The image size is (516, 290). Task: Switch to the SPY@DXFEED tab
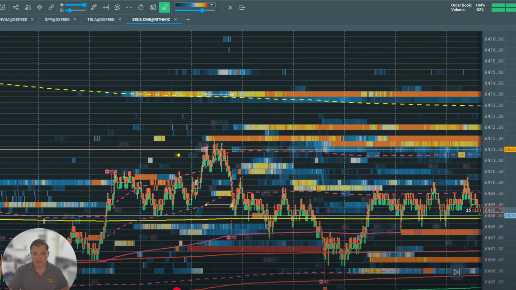coord(57,20)
